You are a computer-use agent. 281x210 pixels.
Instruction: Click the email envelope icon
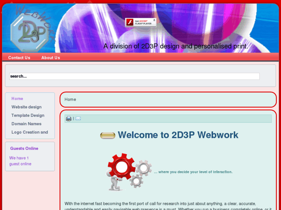point(78,119)
